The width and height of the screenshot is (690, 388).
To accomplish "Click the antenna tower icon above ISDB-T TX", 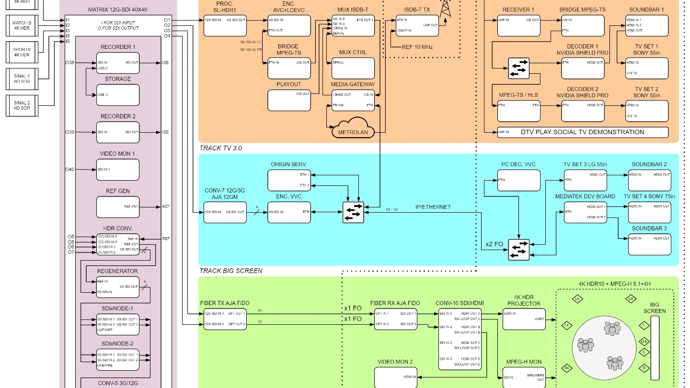I will (446, 8).
